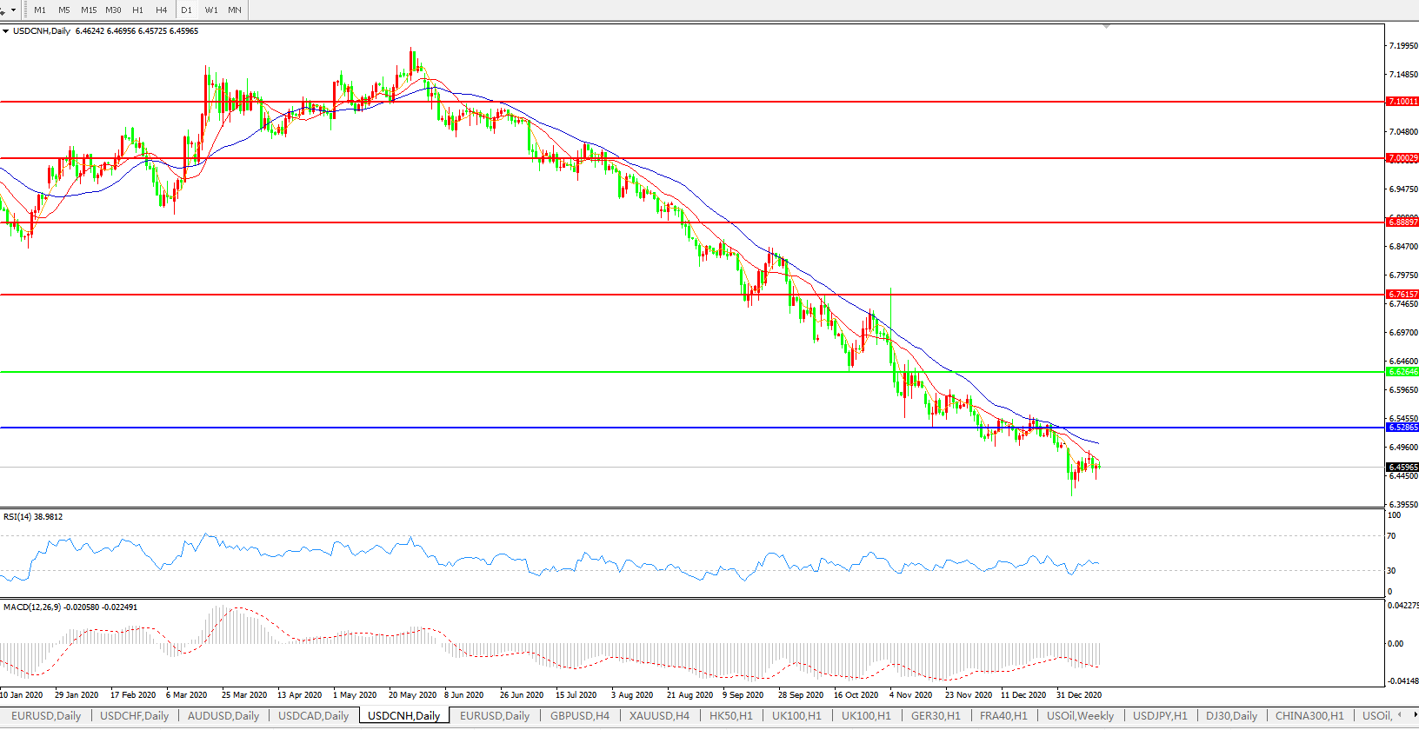This screenshot has width=1419, height=730.
Task: Enable the H4 timeframe button
Action: (x=161, y=10)
